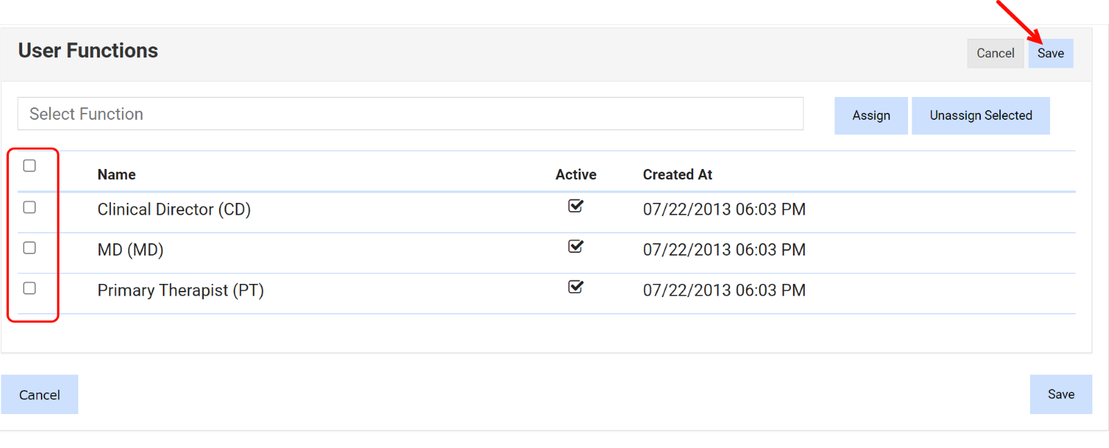The height and width of the screenshot is (448, 1109).
Task: Click Active checkmark icon for Primary Therapist
Action: (575, 287)
